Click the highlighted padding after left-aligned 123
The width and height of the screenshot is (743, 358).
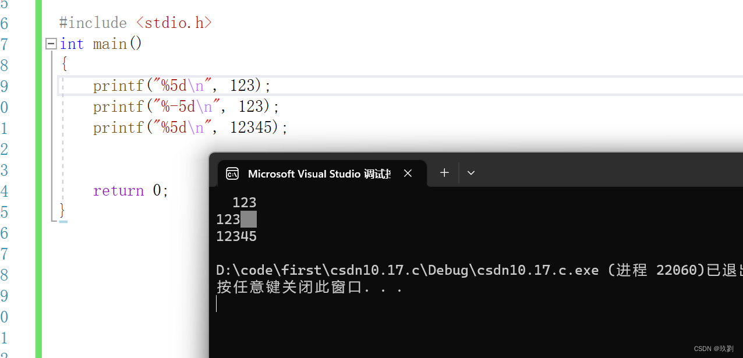(x=249, y=219)
